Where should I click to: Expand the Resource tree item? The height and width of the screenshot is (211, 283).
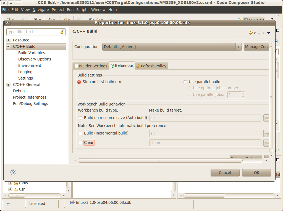click(x=8, y=40)
